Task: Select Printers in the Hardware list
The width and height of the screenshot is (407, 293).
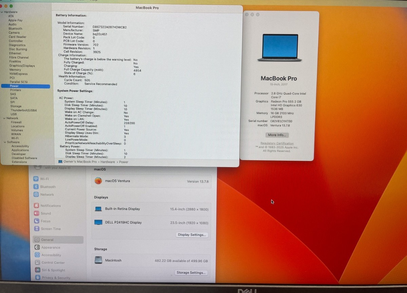Action: [15, 90]
